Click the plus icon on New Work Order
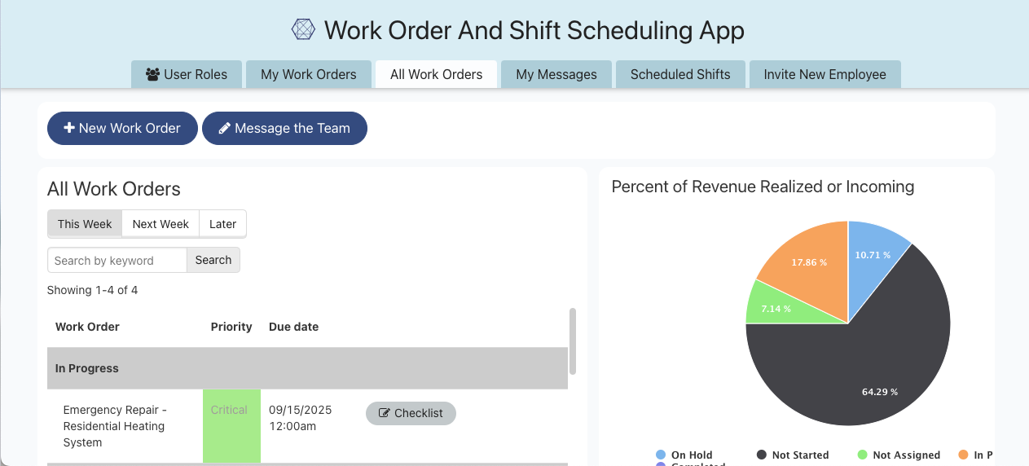 click(x=69, y=128)
